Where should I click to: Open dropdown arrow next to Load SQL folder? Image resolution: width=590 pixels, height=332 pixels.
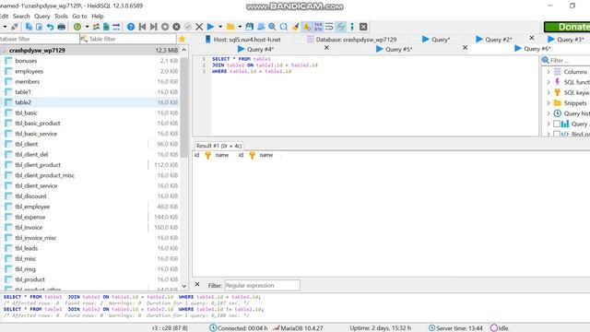[240, 27]
